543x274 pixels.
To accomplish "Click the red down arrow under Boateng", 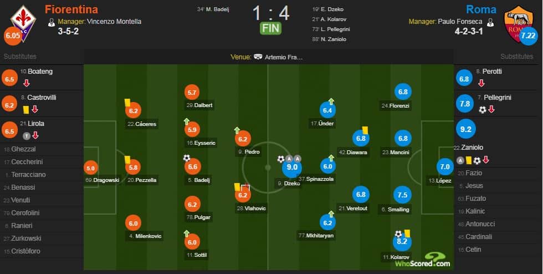I will [x=27, y=84].
